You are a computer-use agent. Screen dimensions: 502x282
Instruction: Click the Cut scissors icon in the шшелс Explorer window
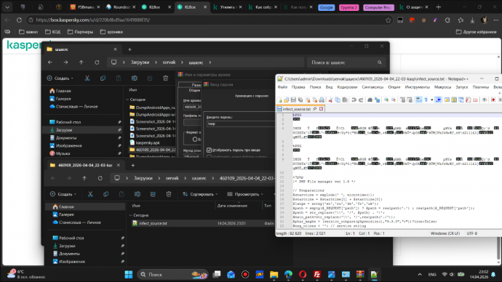pos(87,78)
